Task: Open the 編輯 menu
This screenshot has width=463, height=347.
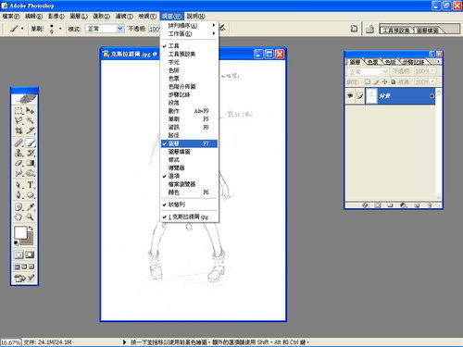Action: pos(34,16)
